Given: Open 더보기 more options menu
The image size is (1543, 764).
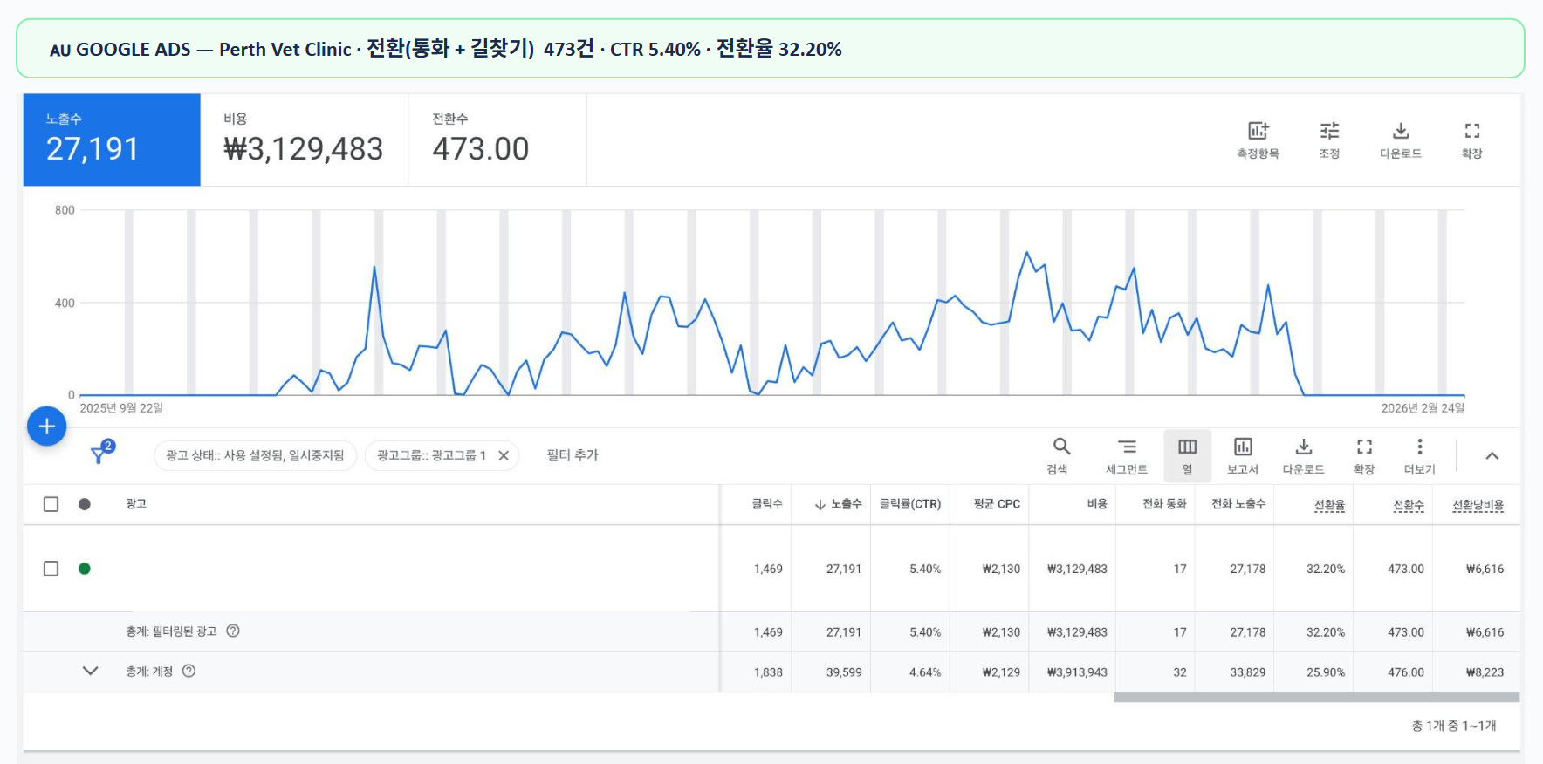Looking at the screenshot, I should [x=1420, y=447].
